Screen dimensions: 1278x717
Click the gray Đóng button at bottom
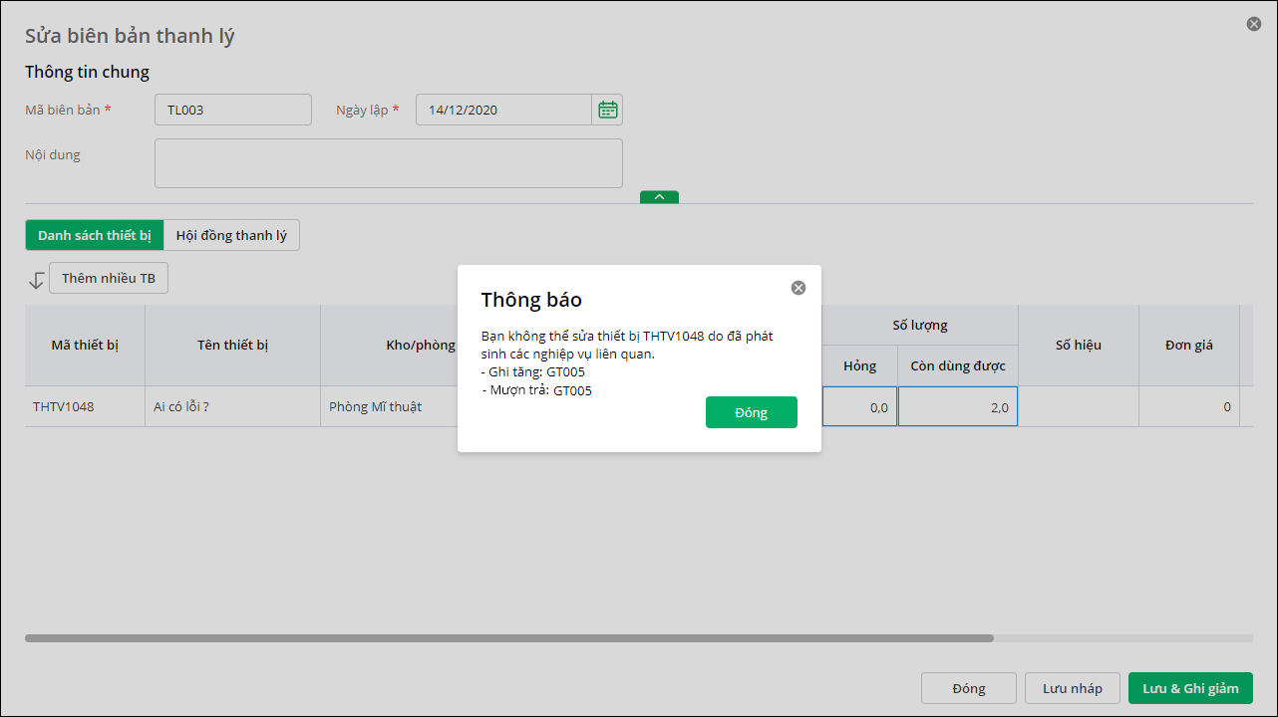click(x=968, y=688)
